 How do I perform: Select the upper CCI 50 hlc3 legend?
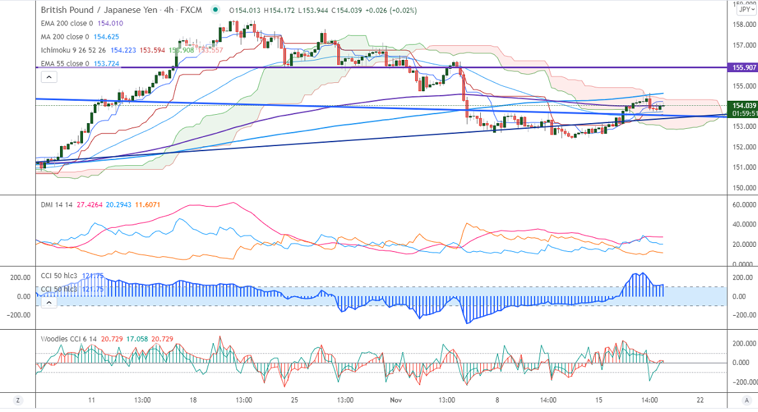pyautogui.click(x=59, y=276)
